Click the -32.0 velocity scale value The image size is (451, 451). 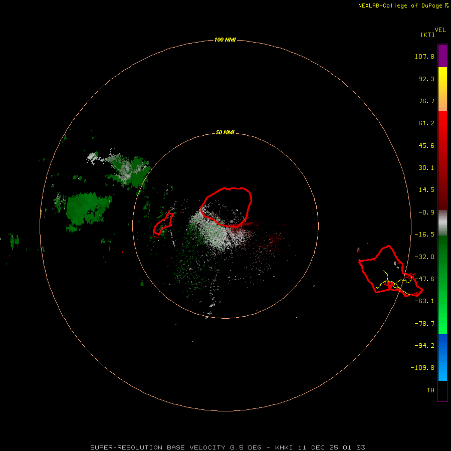[424, 257]
